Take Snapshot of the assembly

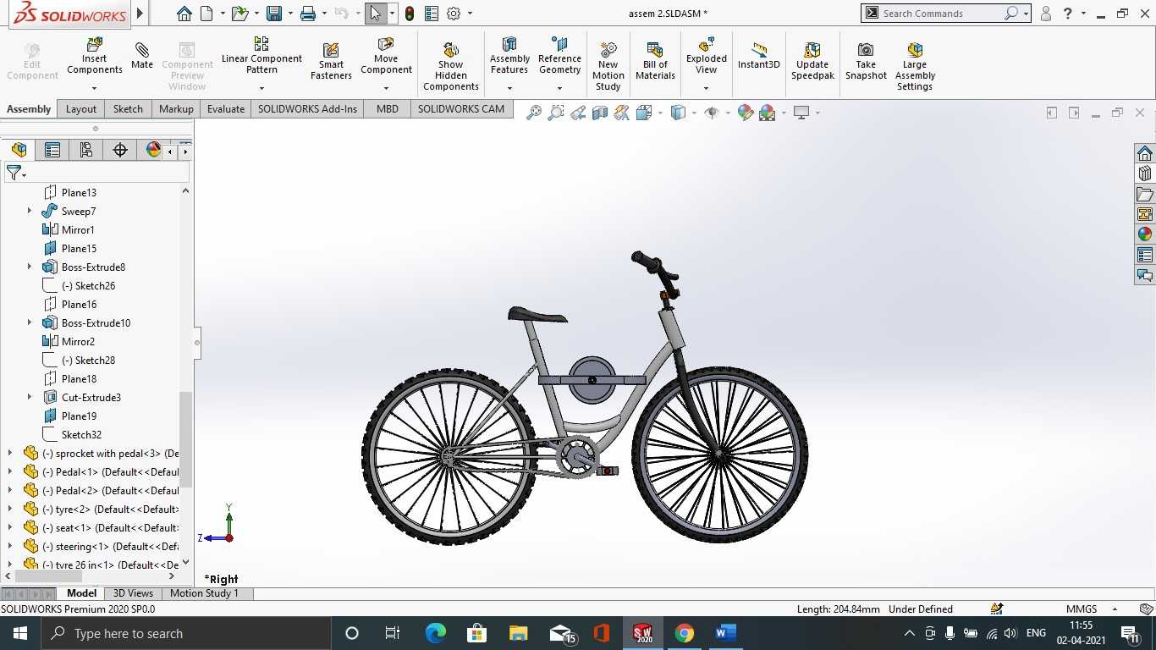pyautogui.click(x=866, y=61)
